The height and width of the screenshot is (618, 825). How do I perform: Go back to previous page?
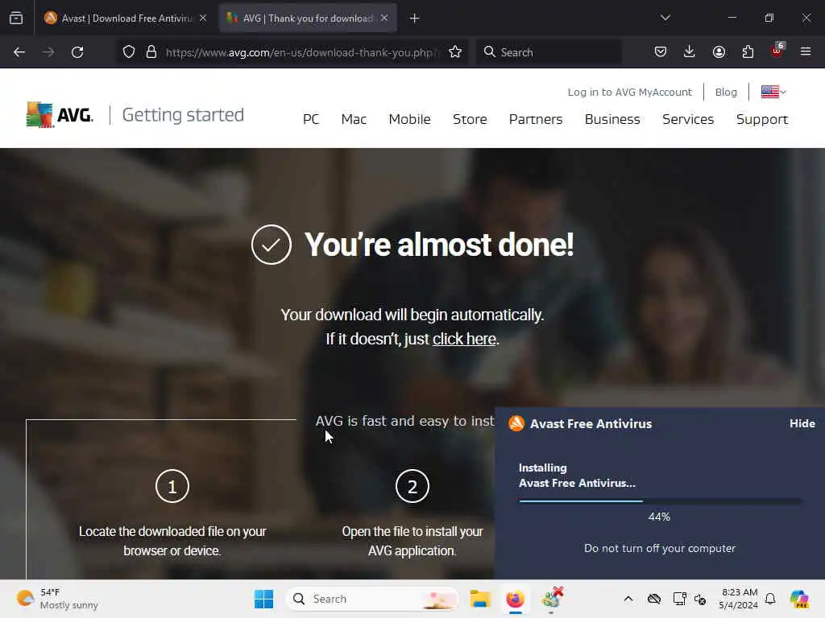click(x=19, y=52)
